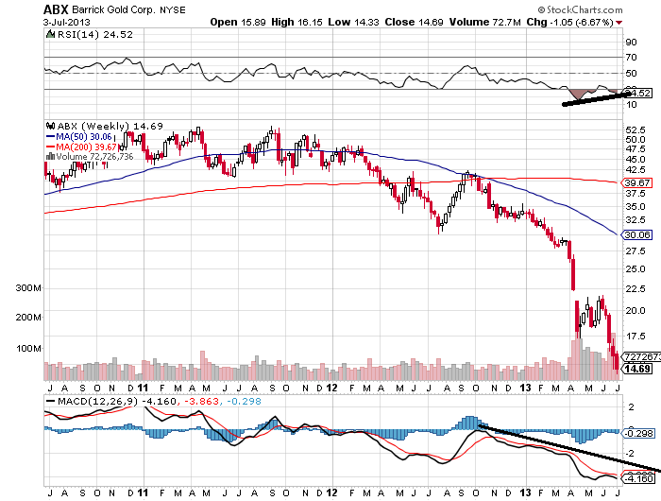Click the red MA(200) line swatch
Image resolution: width=661 pixels, height=501 pixels.
point(50,147)
